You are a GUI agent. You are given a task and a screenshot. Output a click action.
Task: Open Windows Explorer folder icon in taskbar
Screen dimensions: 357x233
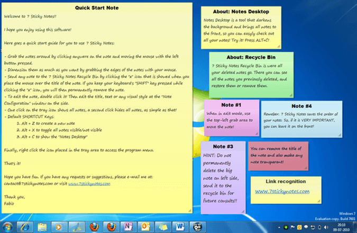42,226
